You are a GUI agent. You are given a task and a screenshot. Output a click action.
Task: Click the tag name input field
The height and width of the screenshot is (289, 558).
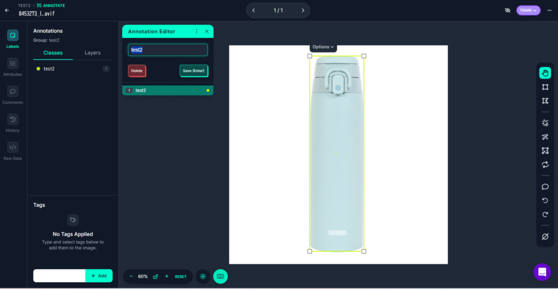[59, 276]
